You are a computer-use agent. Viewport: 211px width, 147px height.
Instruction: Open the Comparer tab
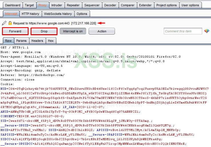128,5
